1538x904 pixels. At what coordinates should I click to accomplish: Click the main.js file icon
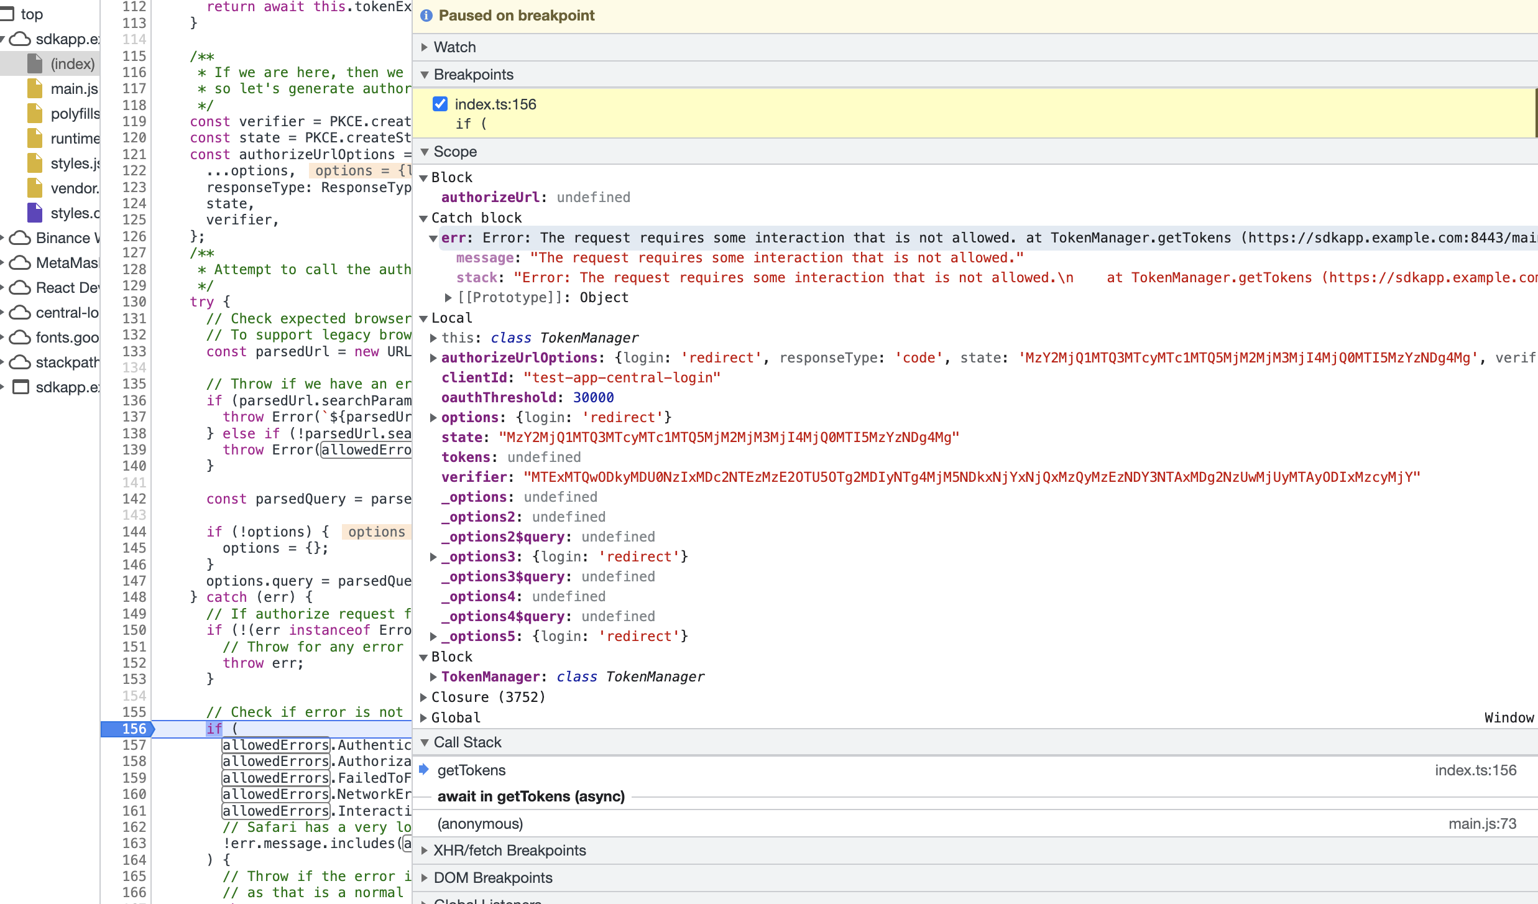pyautogui.click(x=35, y=89)
